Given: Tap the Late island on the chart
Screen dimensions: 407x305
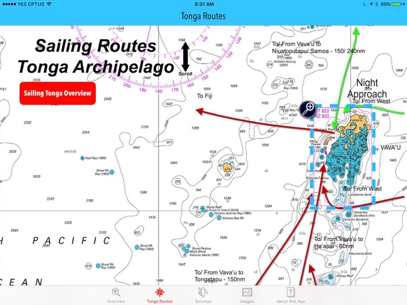Looking at the screenshot, I should point(227,167).
